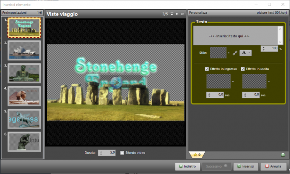Image resolution: width=290 pixels, height=174 pixels.
Task: Maximize the Inserisci elemento window
Action: 269,4
